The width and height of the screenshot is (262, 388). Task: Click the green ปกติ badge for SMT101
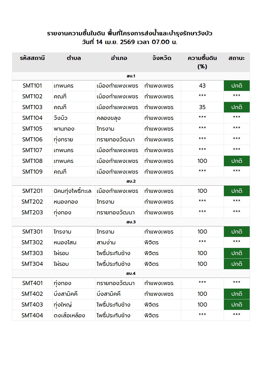(236, 86)
